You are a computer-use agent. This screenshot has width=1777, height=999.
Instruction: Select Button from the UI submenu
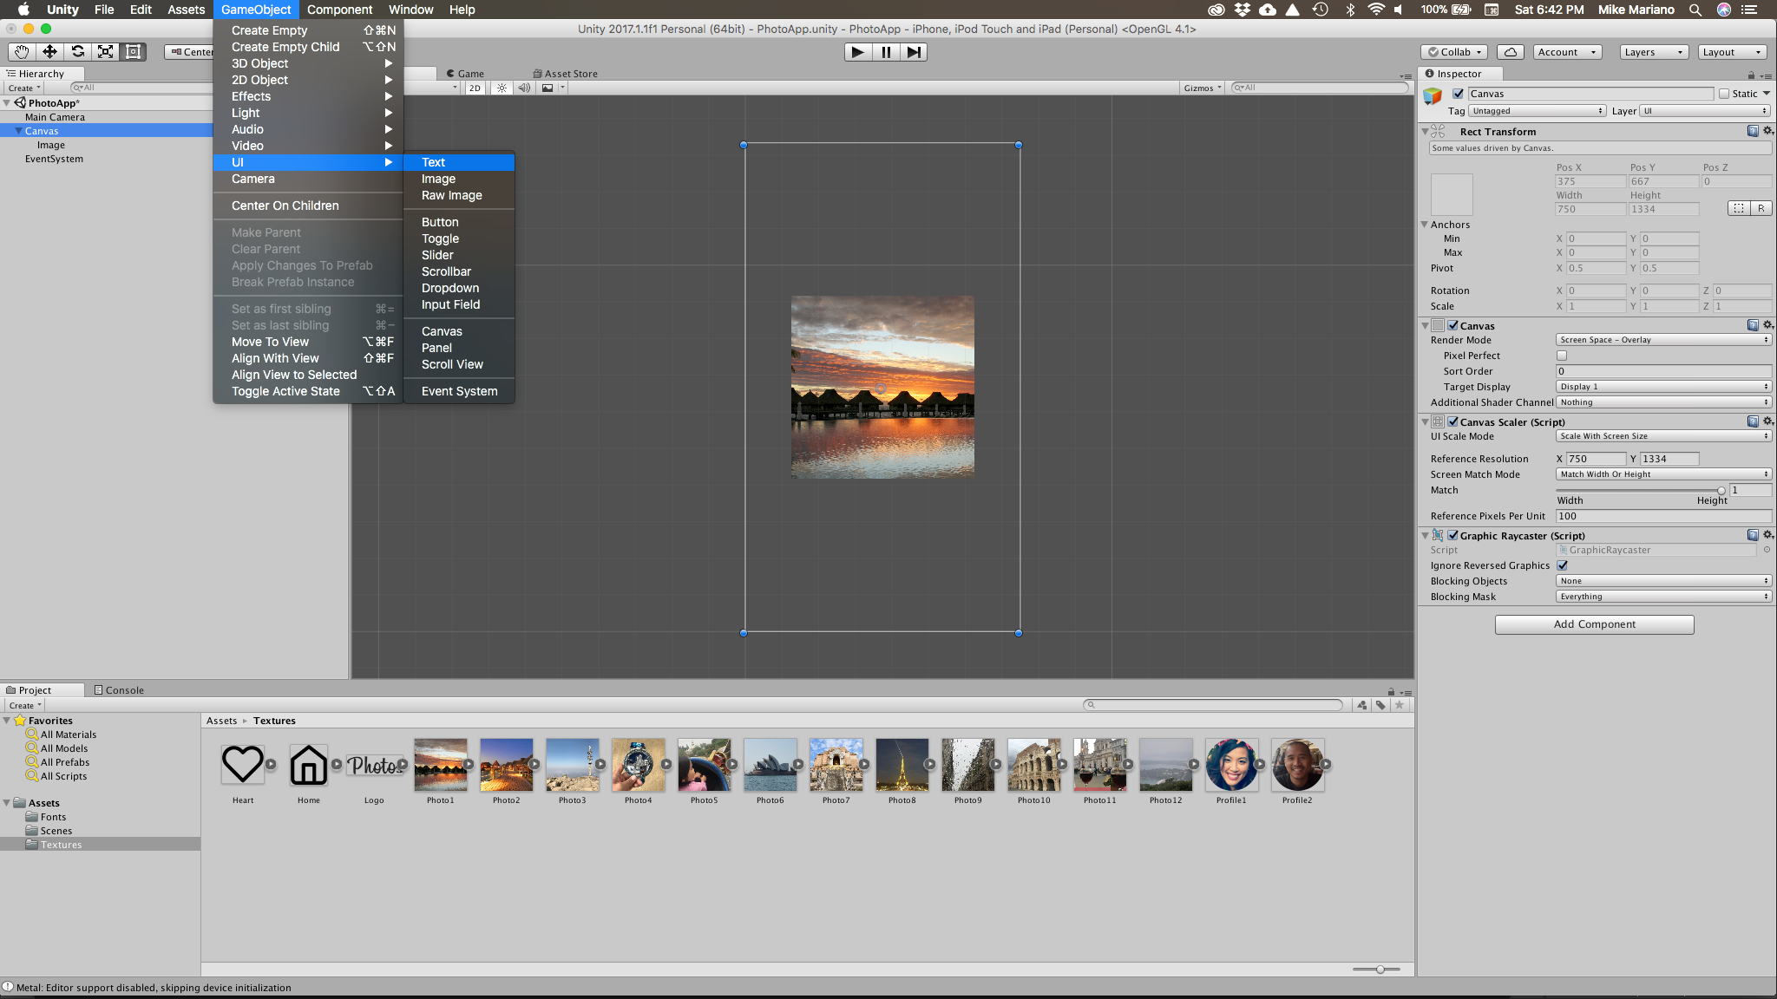click(440, 222)
